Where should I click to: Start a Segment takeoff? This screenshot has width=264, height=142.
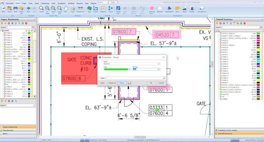point(103,9)
